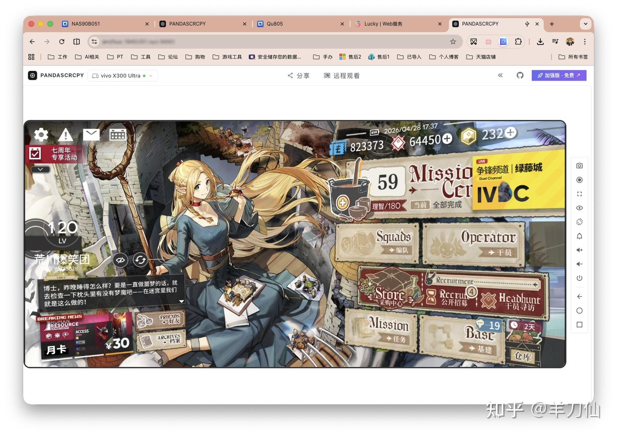Toggle the eye icon in side toolbar

coord(579,208)
